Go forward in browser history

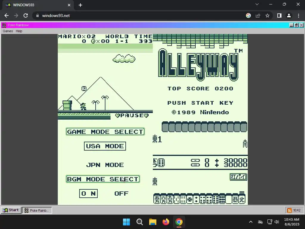(16, 16)
